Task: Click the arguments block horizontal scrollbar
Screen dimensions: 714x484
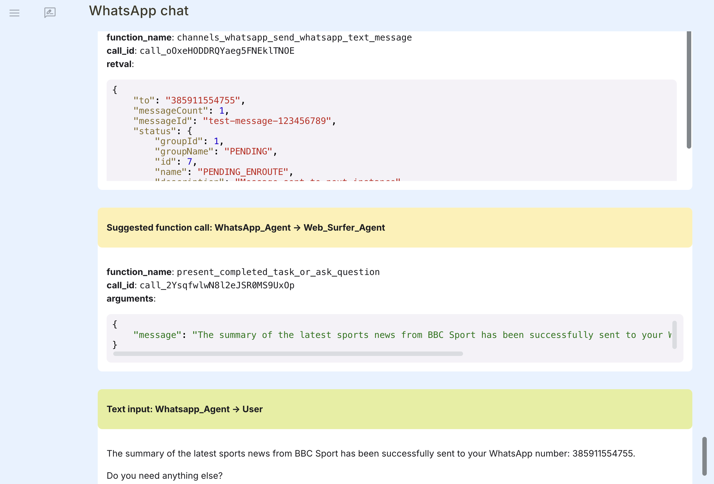Action: coord(288,354)
